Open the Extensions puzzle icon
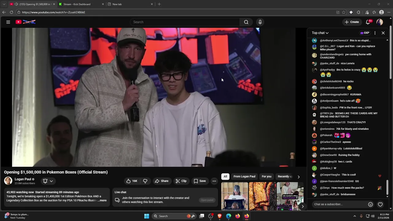393x221 pixels. [x=359, y=12]
